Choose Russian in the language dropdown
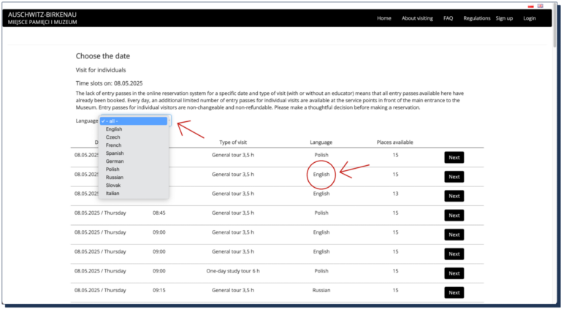This screenshot has width=561, height=309. click(x=115, y=178)
